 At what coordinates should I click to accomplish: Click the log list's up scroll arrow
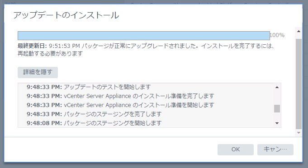(277, 87)
